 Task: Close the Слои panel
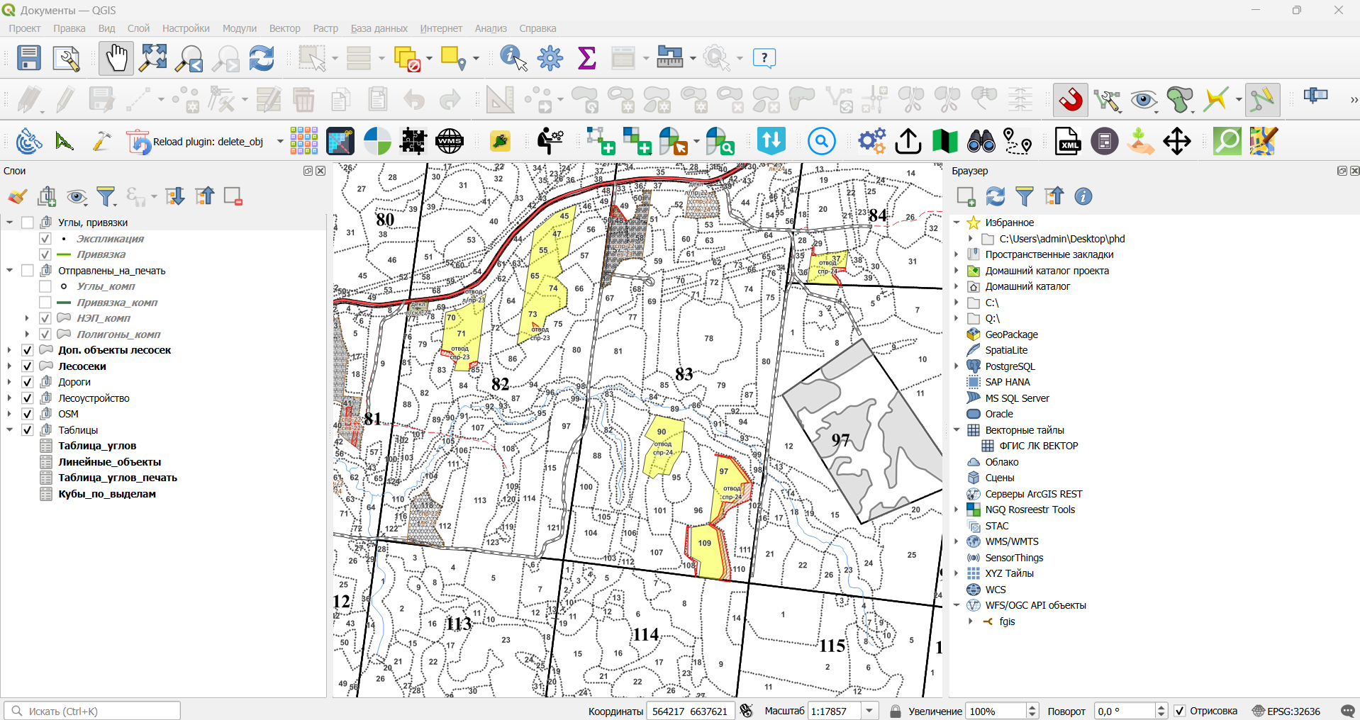pos(321,171)
